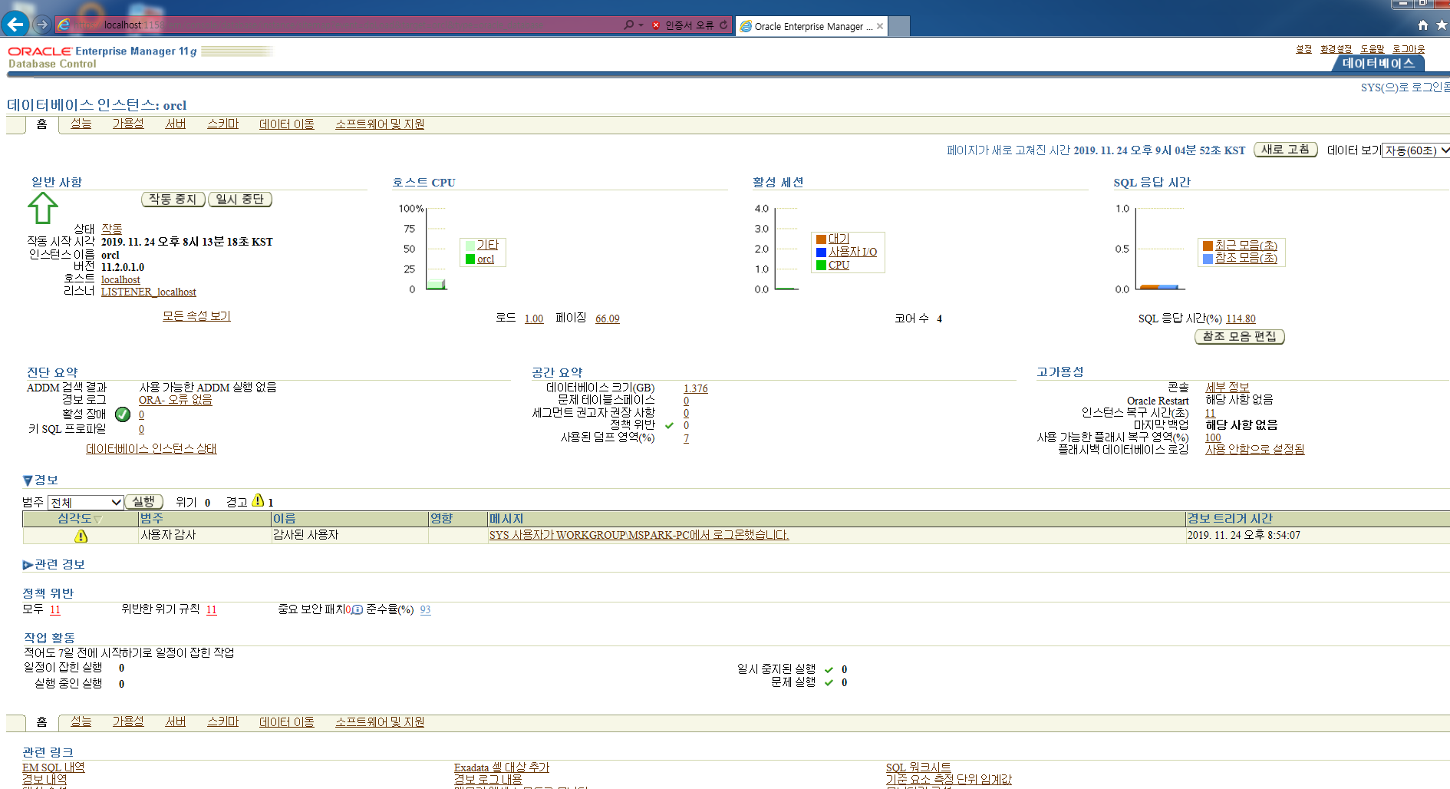This screenshot has height=789, width=1450.
Task: Open the browser favorites star
Action: (x=1442, y=25)
